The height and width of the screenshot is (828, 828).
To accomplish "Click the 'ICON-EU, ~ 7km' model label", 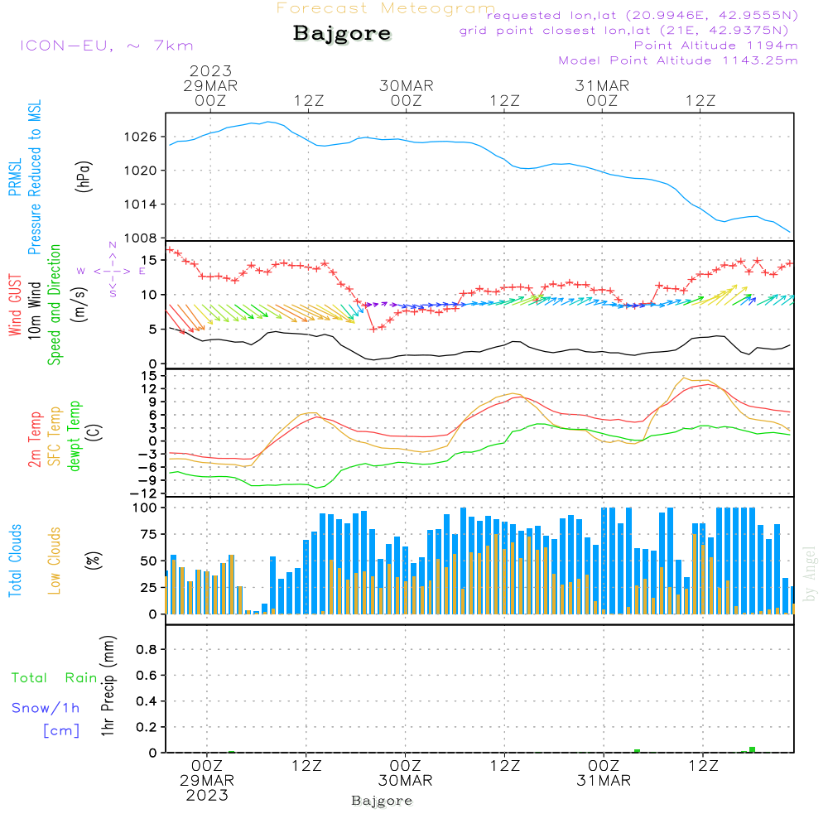I will click(107, 46).
